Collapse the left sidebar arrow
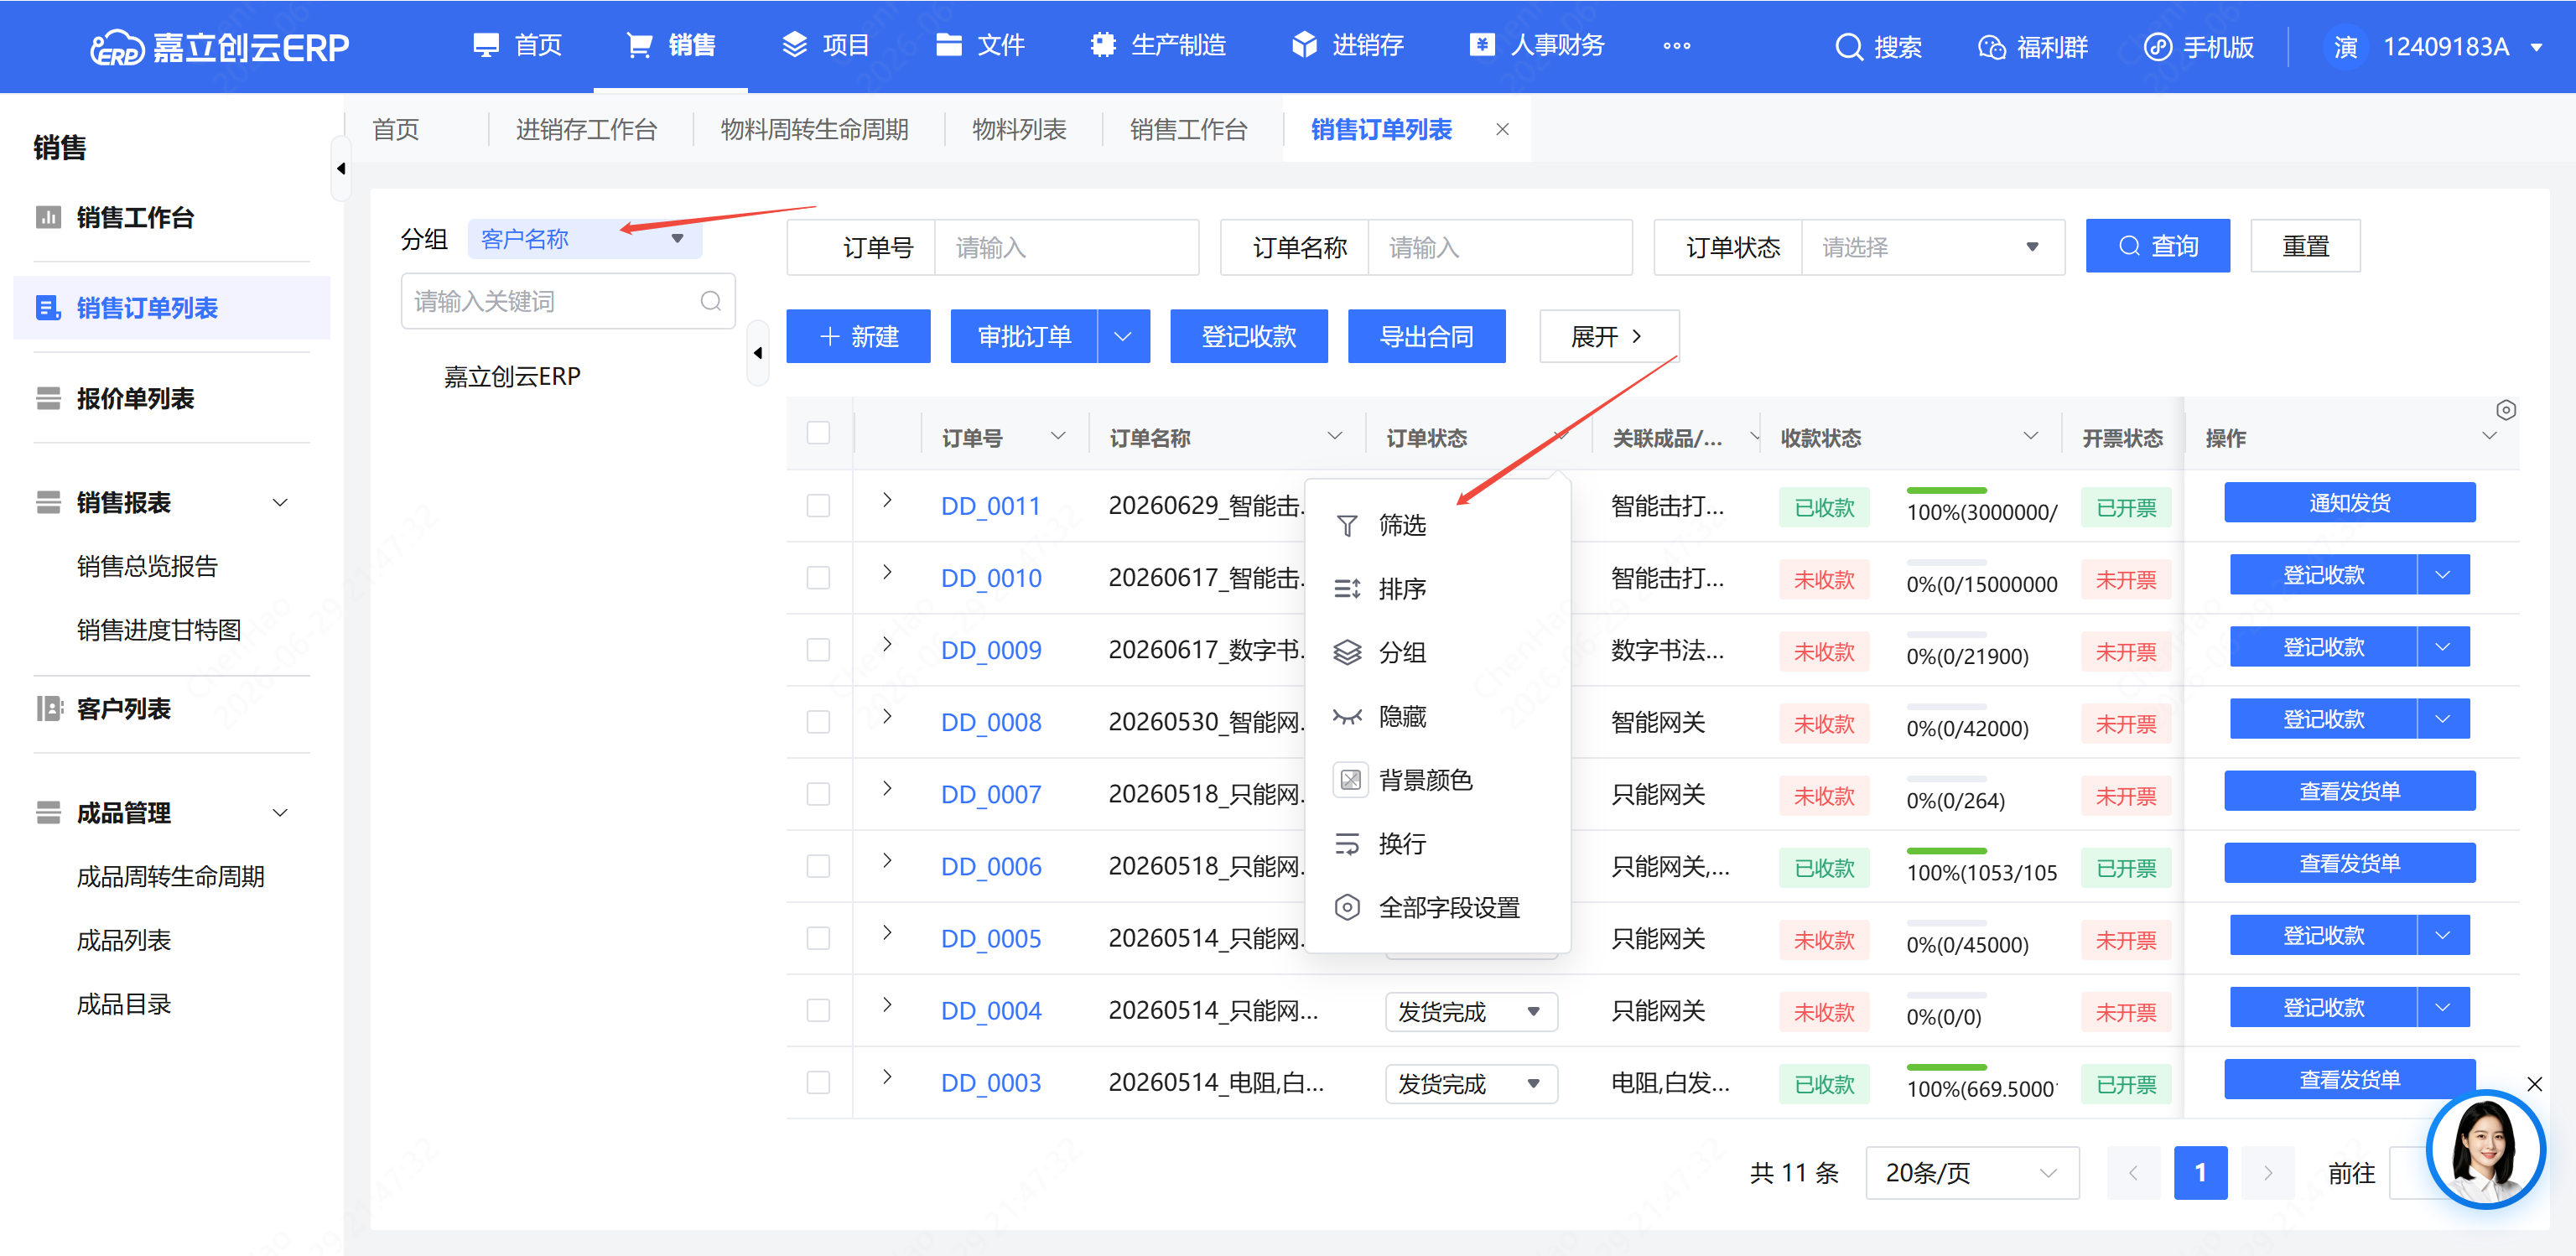This screenshot has height=1256, width=2576. pos(341,168)
